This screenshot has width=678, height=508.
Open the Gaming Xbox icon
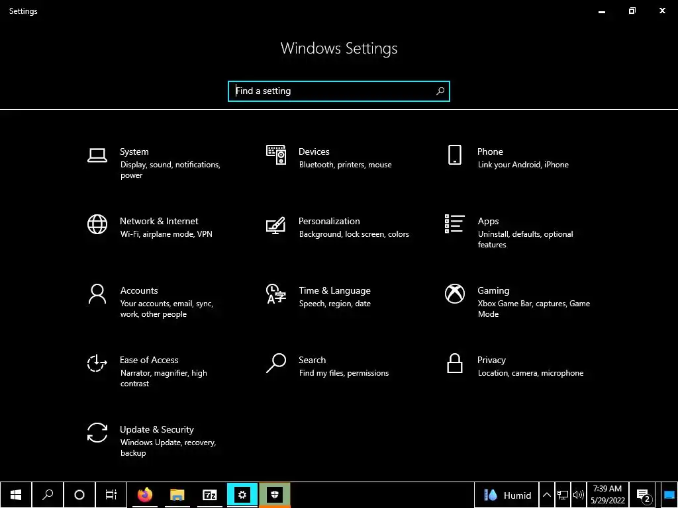(x=454, y=294)
